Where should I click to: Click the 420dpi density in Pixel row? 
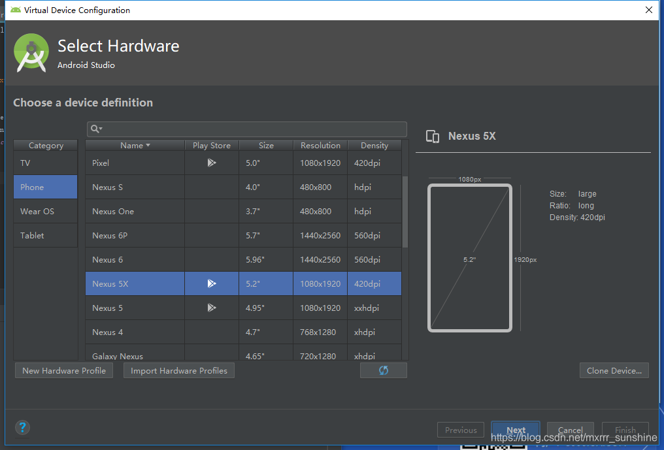coord(367,163)
